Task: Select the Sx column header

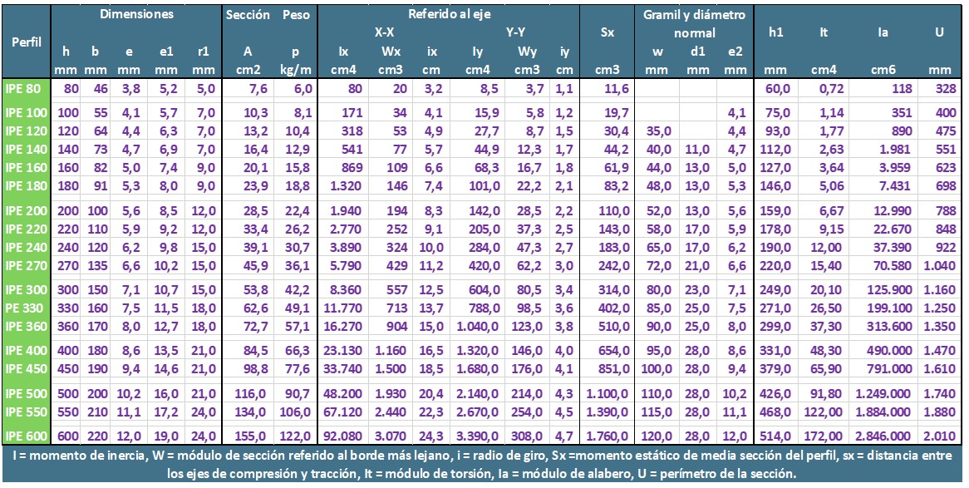Action: point(607,33)
